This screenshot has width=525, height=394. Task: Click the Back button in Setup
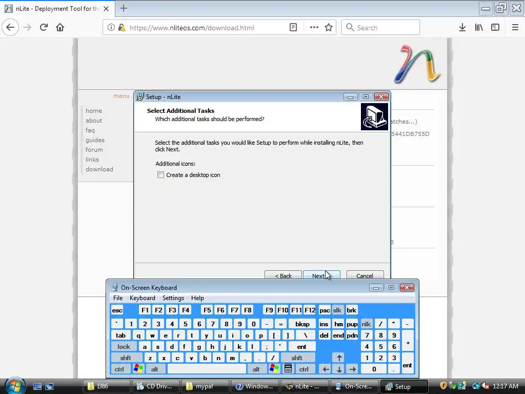(x=283, y=275)
